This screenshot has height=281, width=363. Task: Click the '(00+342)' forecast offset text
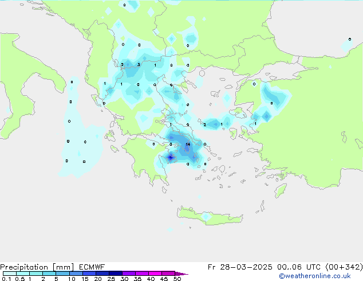pos(344,267)
